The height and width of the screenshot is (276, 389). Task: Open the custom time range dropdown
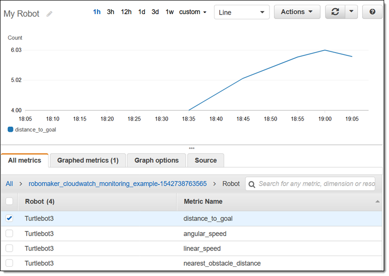(x=193, y=12)
